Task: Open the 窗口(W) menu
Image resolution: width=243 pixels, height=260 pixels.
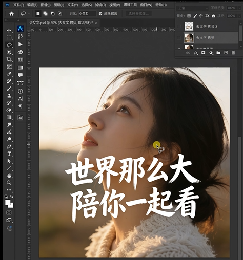Action: coord(146,5)
